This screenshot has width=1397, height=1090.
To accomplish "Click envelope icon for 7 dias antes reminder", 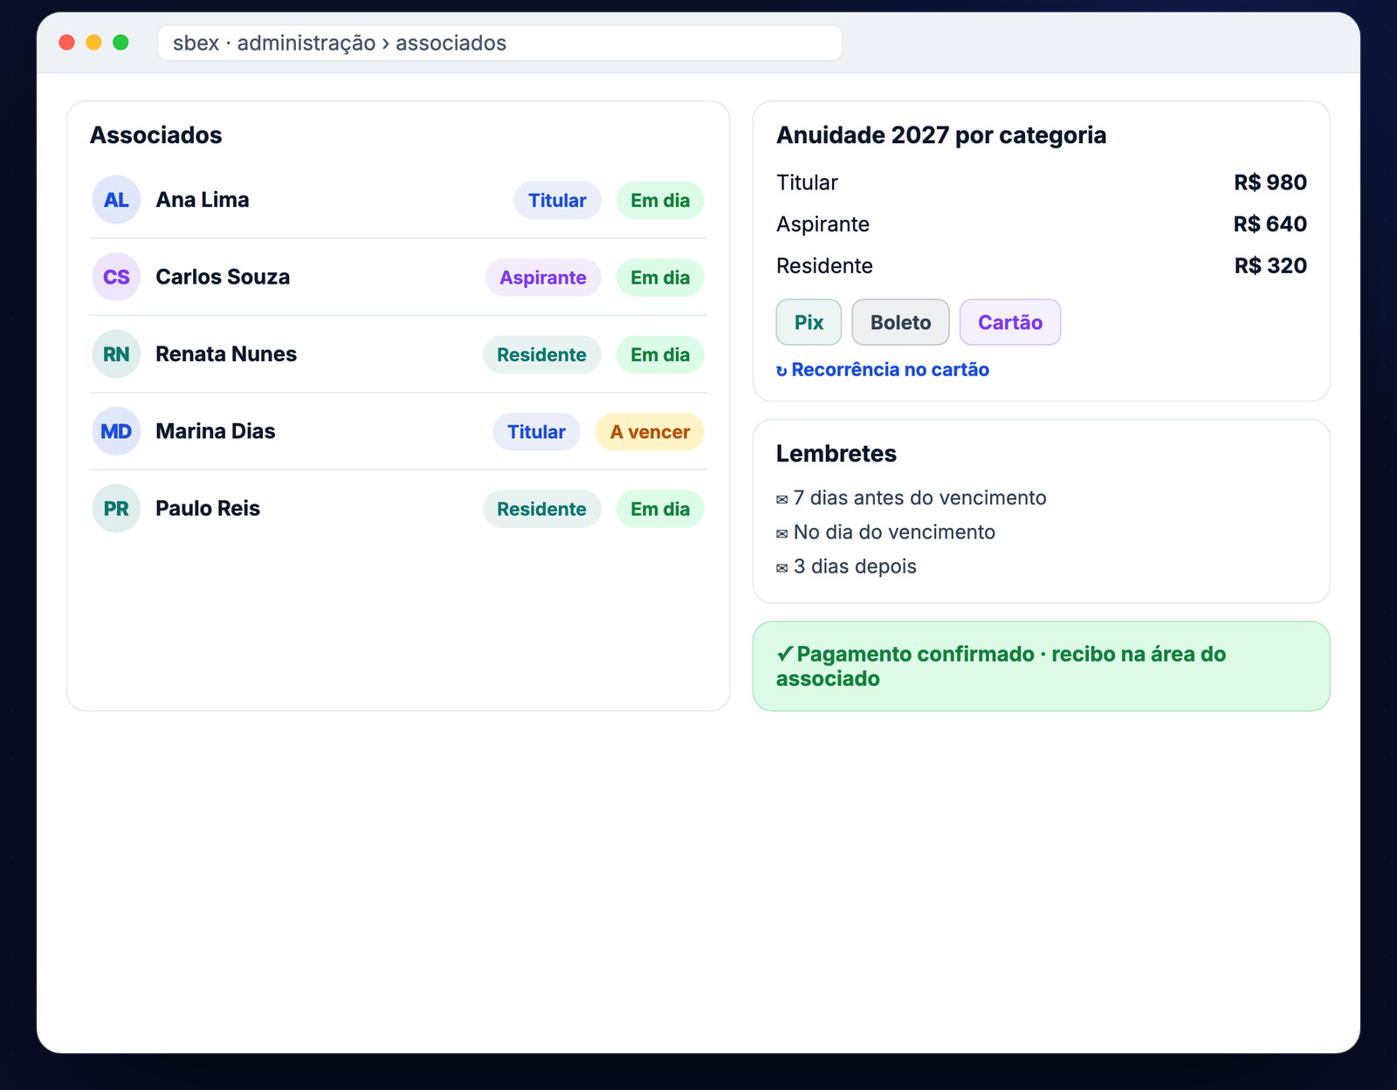I will click(782, 499).
